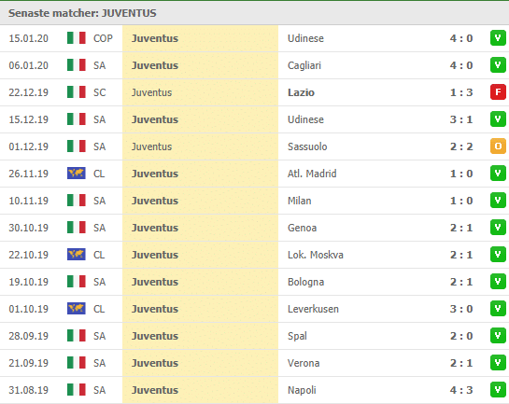
Task: Open the Verona match row dated 21.09.19
Action: (x=254, y=363)
